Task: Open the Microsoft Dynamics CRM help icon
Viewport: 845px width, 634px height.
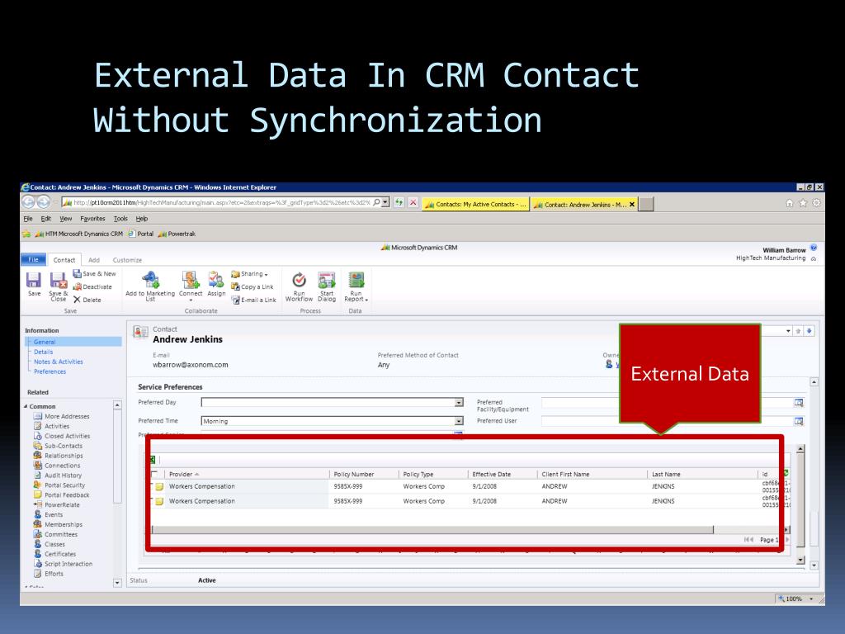Action: tap(813, 248)
